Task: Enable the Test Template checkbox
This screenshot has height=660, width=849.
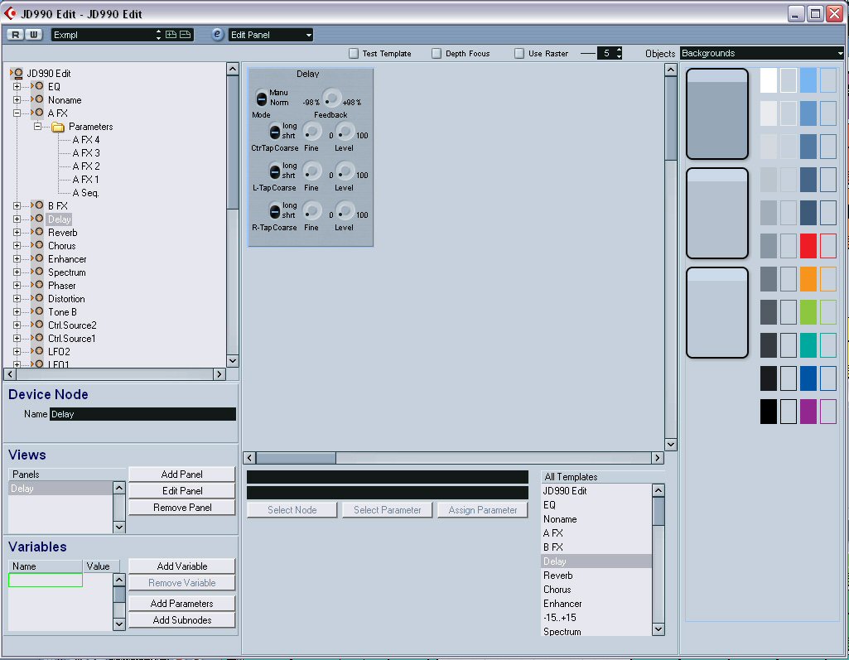Action: 354,54
